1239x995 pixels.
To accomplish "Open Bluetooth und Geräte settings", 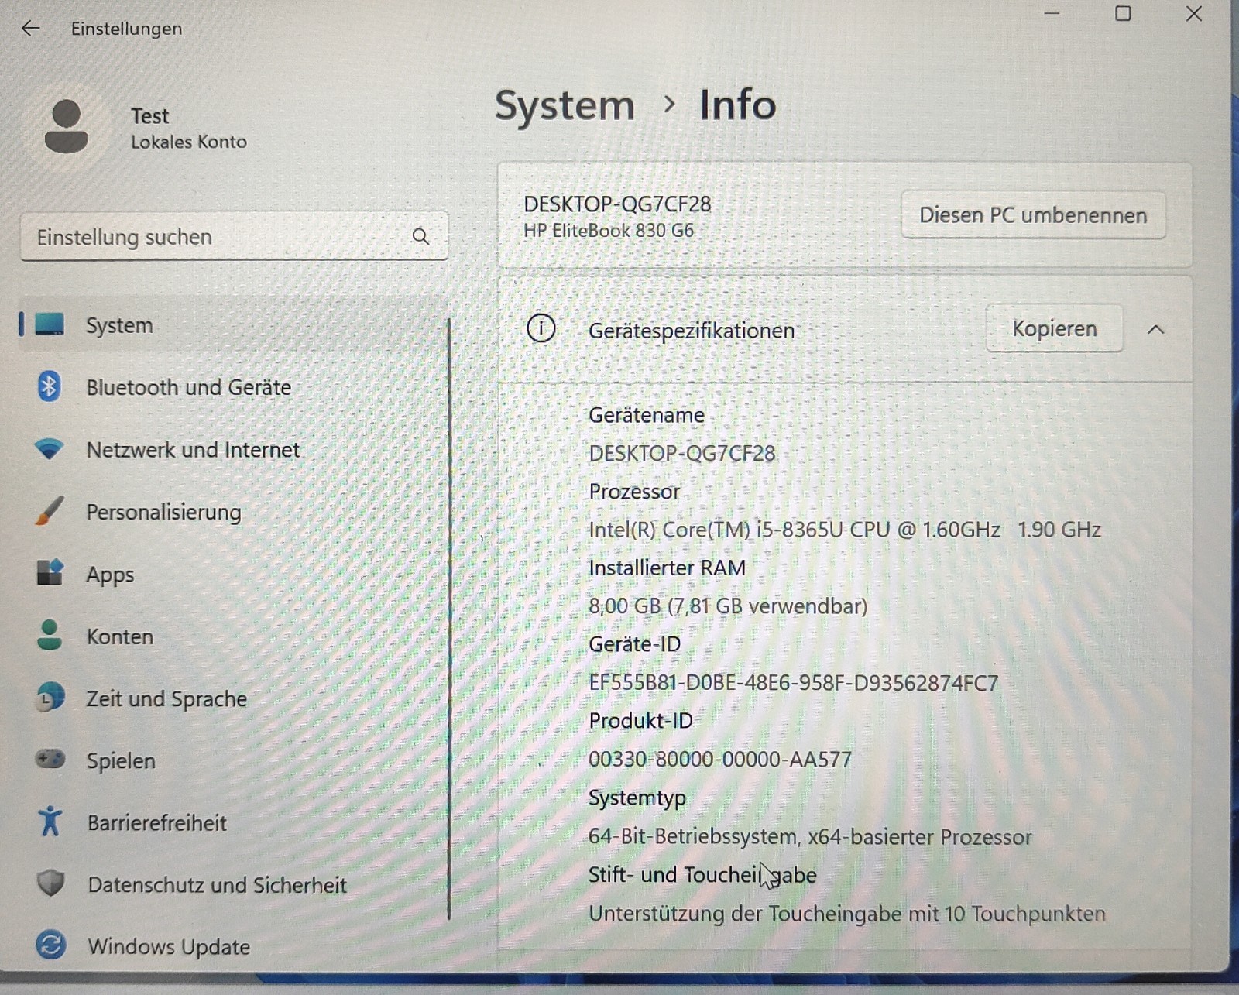I will pyautogui.click(x=233, y=386).
